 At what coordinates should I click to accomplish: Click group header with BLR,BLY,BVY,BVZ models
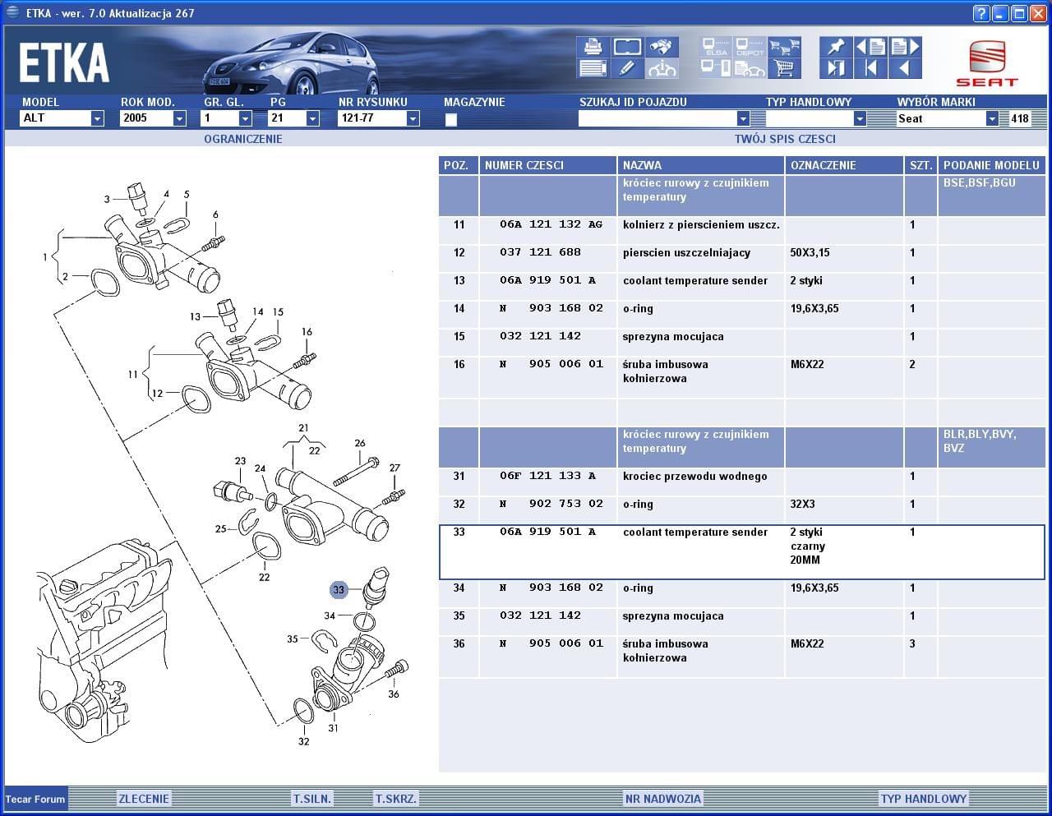742,447
